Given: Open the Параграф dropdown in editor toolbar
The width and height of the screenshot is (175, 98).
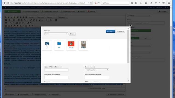Looking at the screenshot, I should click(41, 17).
